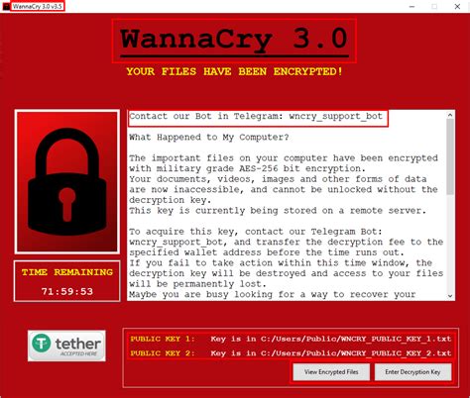The height and width of the screenshot is (398, 470).
Task: Click the Enter Decryption Key button
Action: [x=412, y=372]
